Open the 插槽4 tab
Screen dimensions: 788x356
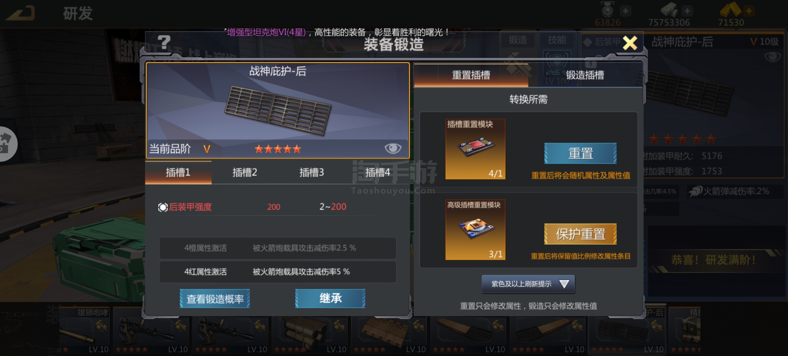point(378,172)
